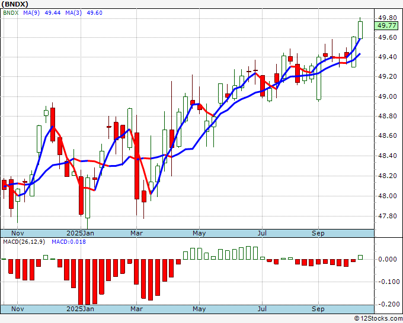
Task: Select the 48.60 price axis label
Action: pos(388,136)
